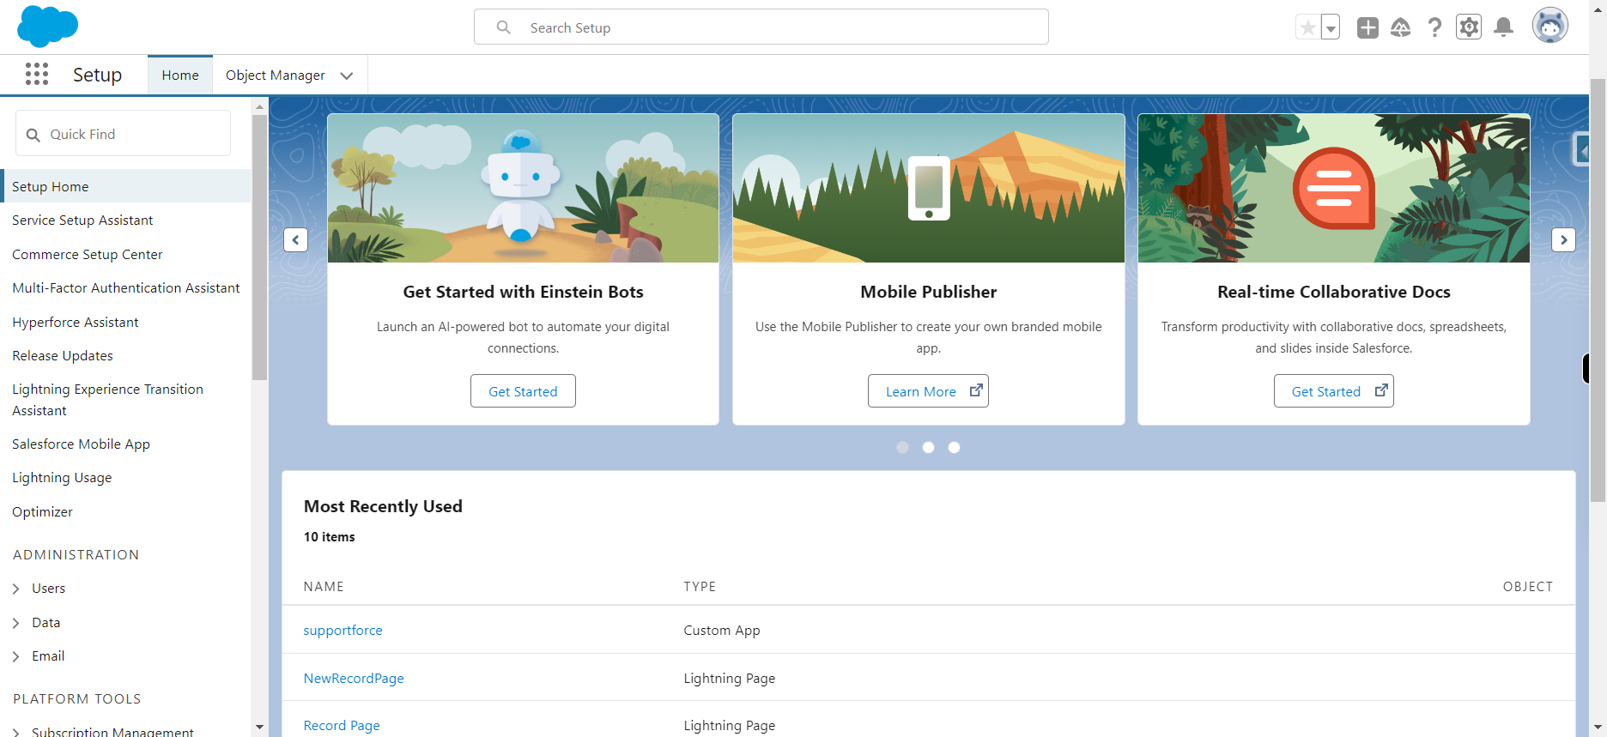This screenshot has width=1607, height=737.
Task: Open the App Launcher grid icon
Action: [37, 75]
